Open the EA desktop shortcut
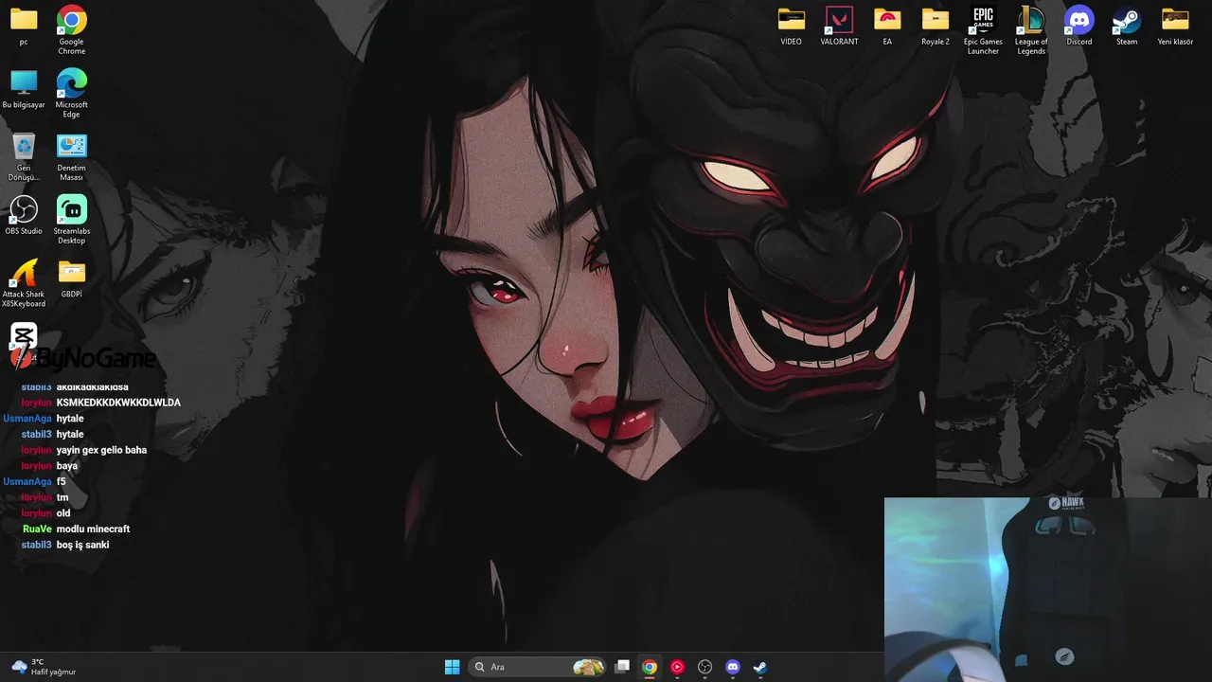This screenshot has width=1212, height=682. (x=887, y=26)
